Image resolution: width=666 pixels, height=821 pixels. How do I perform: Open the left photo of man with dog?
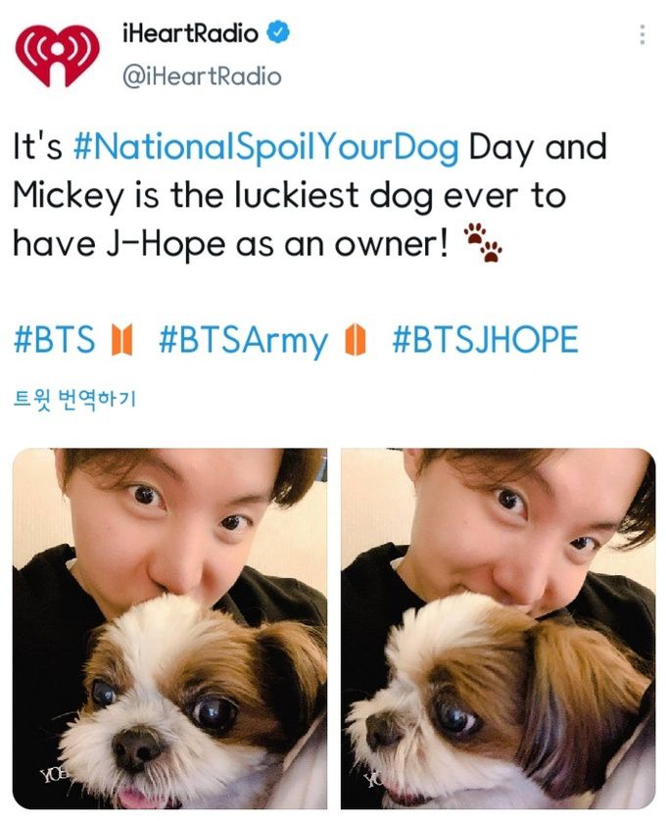pos(169,628)
